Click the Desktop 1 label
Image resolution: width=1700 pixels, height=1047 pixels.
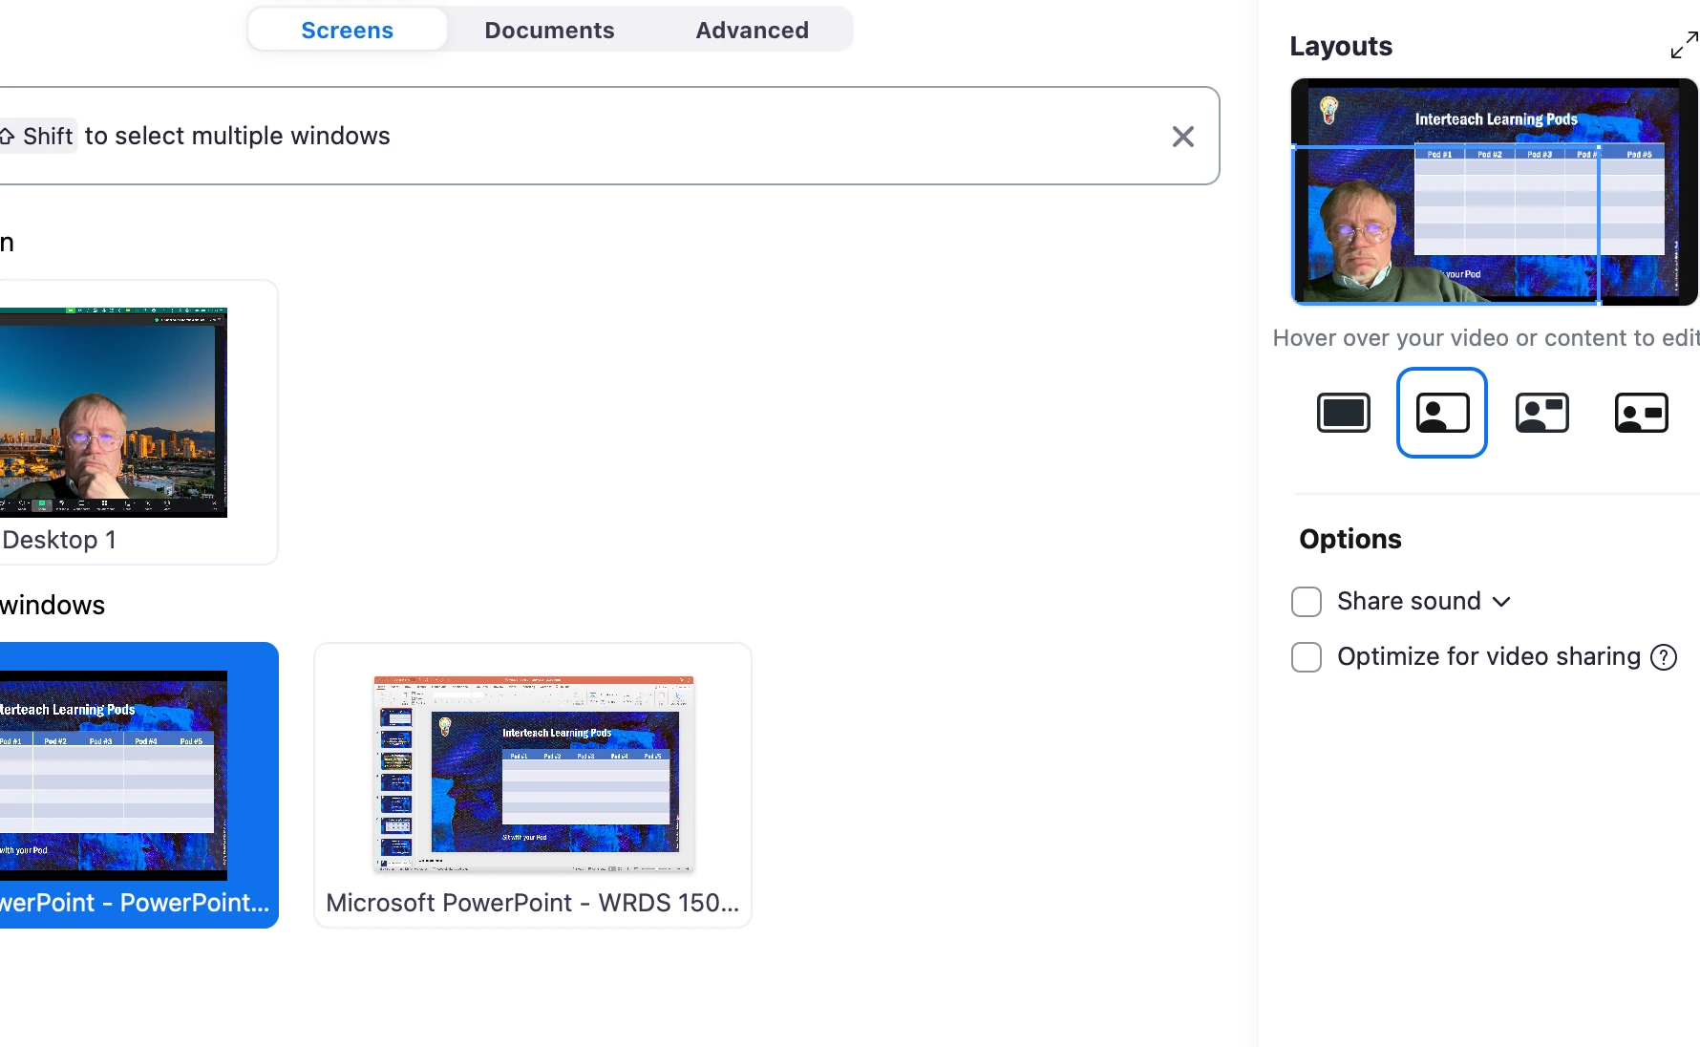pyautogui.click(x=59, y=540)
